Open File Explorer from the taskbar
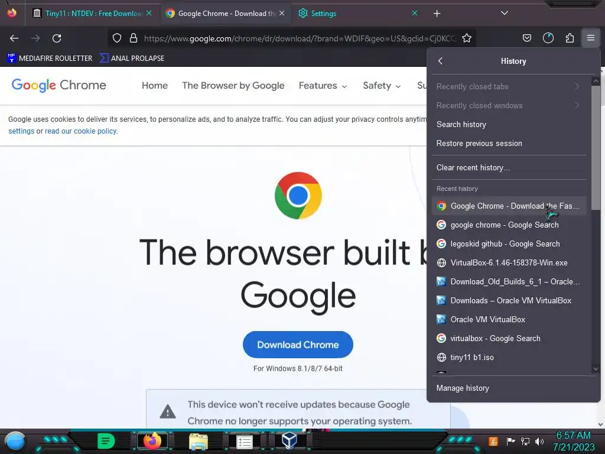 [x=199, y=441]
